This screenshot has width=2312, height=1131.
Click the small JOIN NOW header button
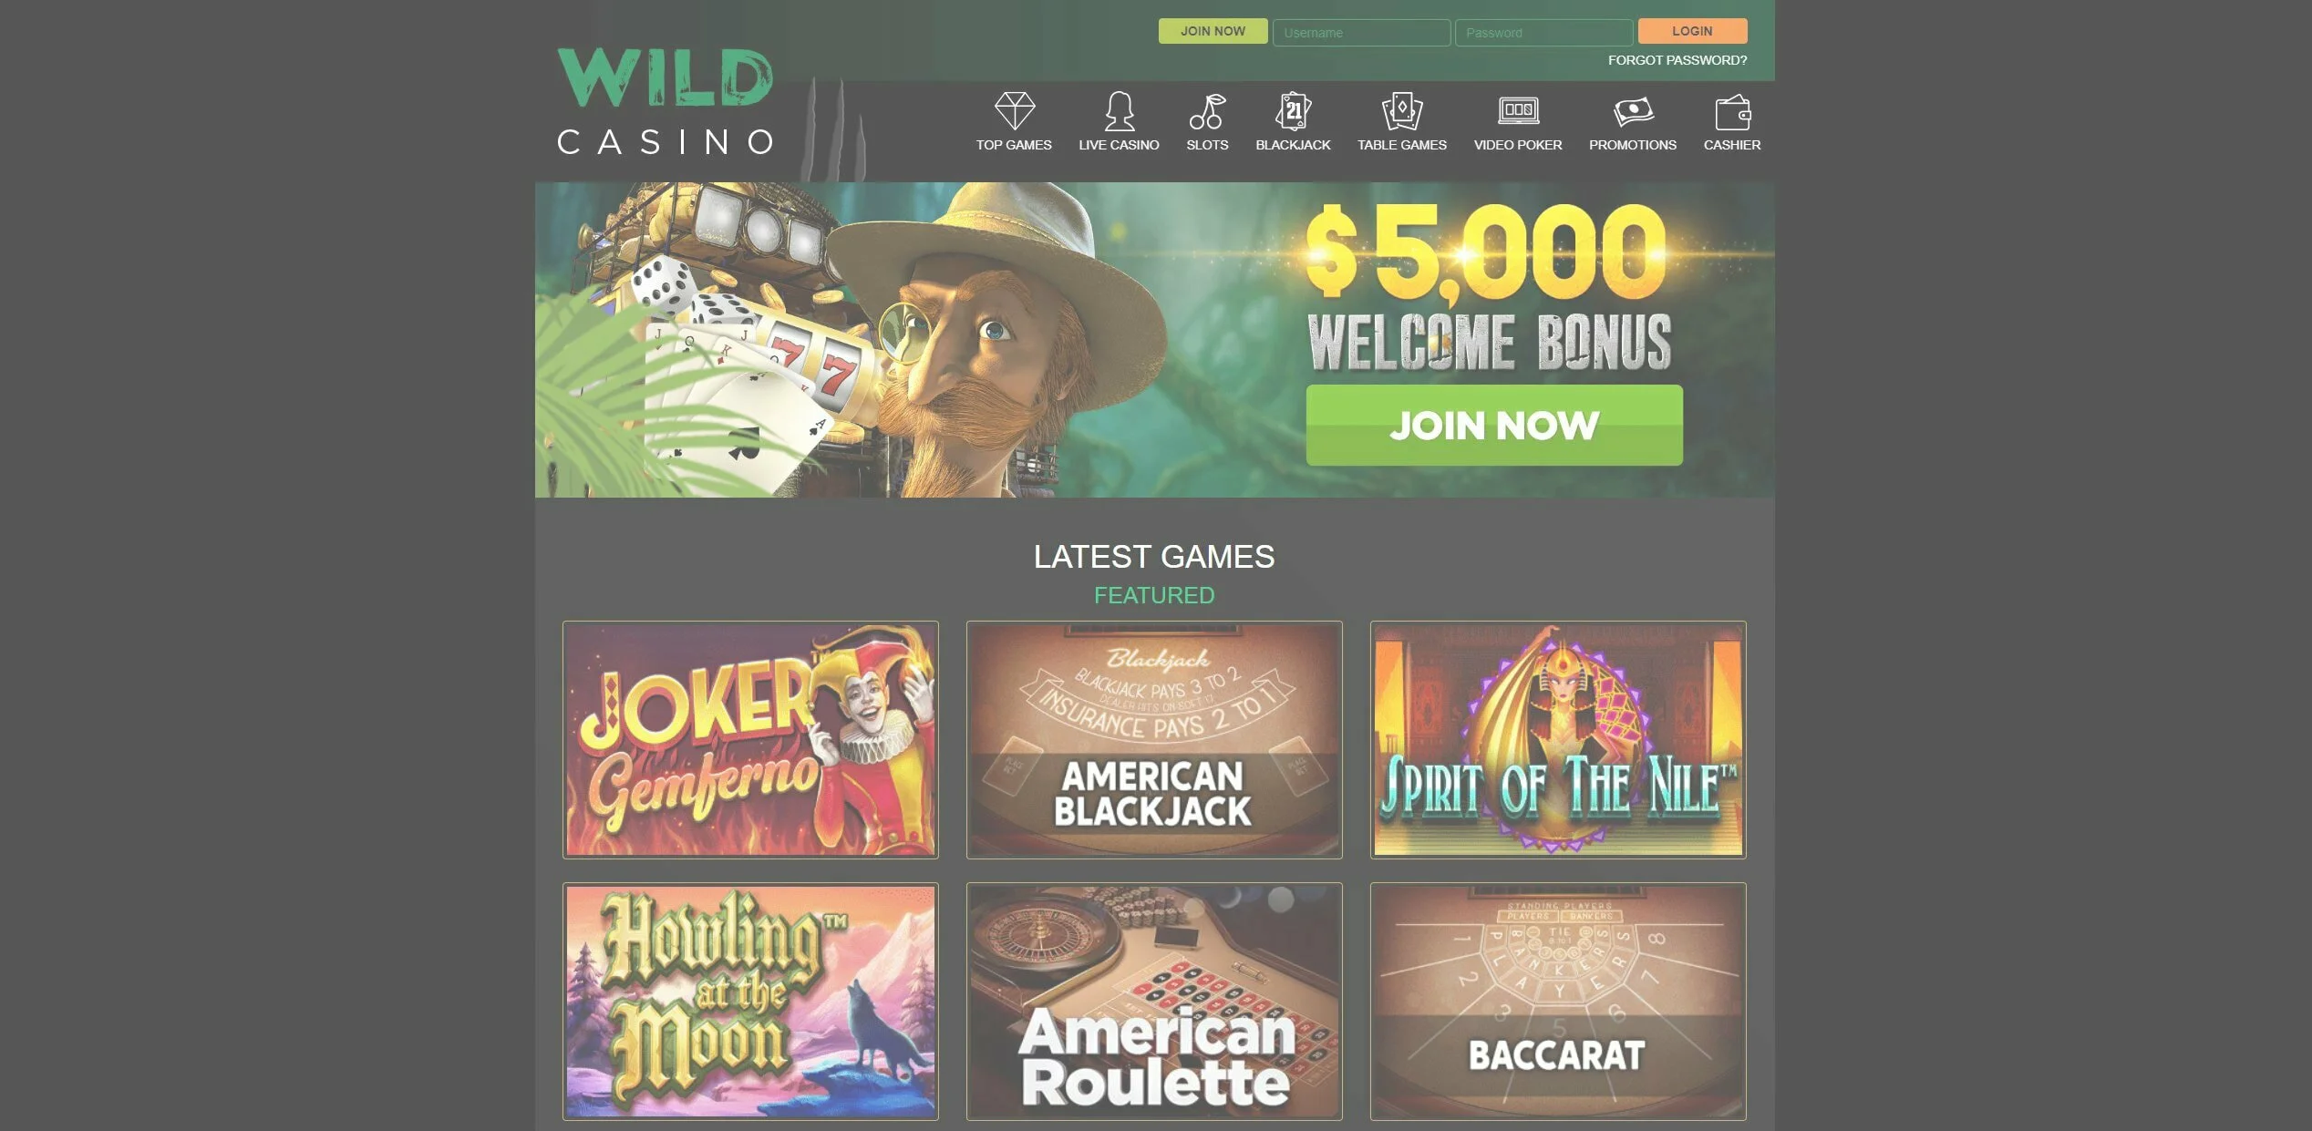click(x=1213, y=31)
